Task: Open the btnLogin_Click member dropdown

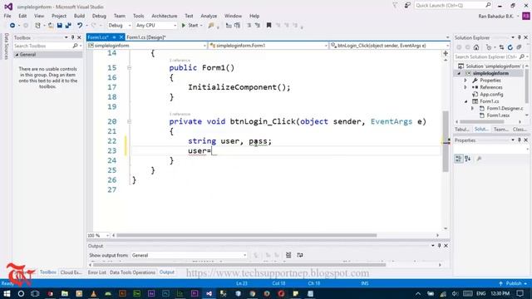Action: pos(390,46)
